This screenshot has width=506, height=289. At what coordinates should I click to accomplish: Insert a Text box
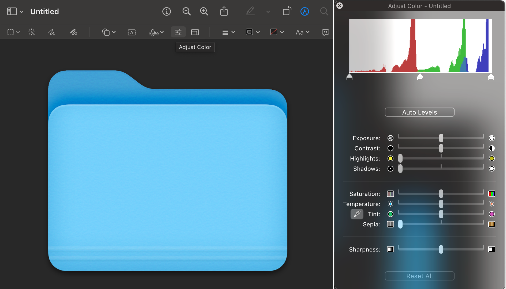point(132,32)
